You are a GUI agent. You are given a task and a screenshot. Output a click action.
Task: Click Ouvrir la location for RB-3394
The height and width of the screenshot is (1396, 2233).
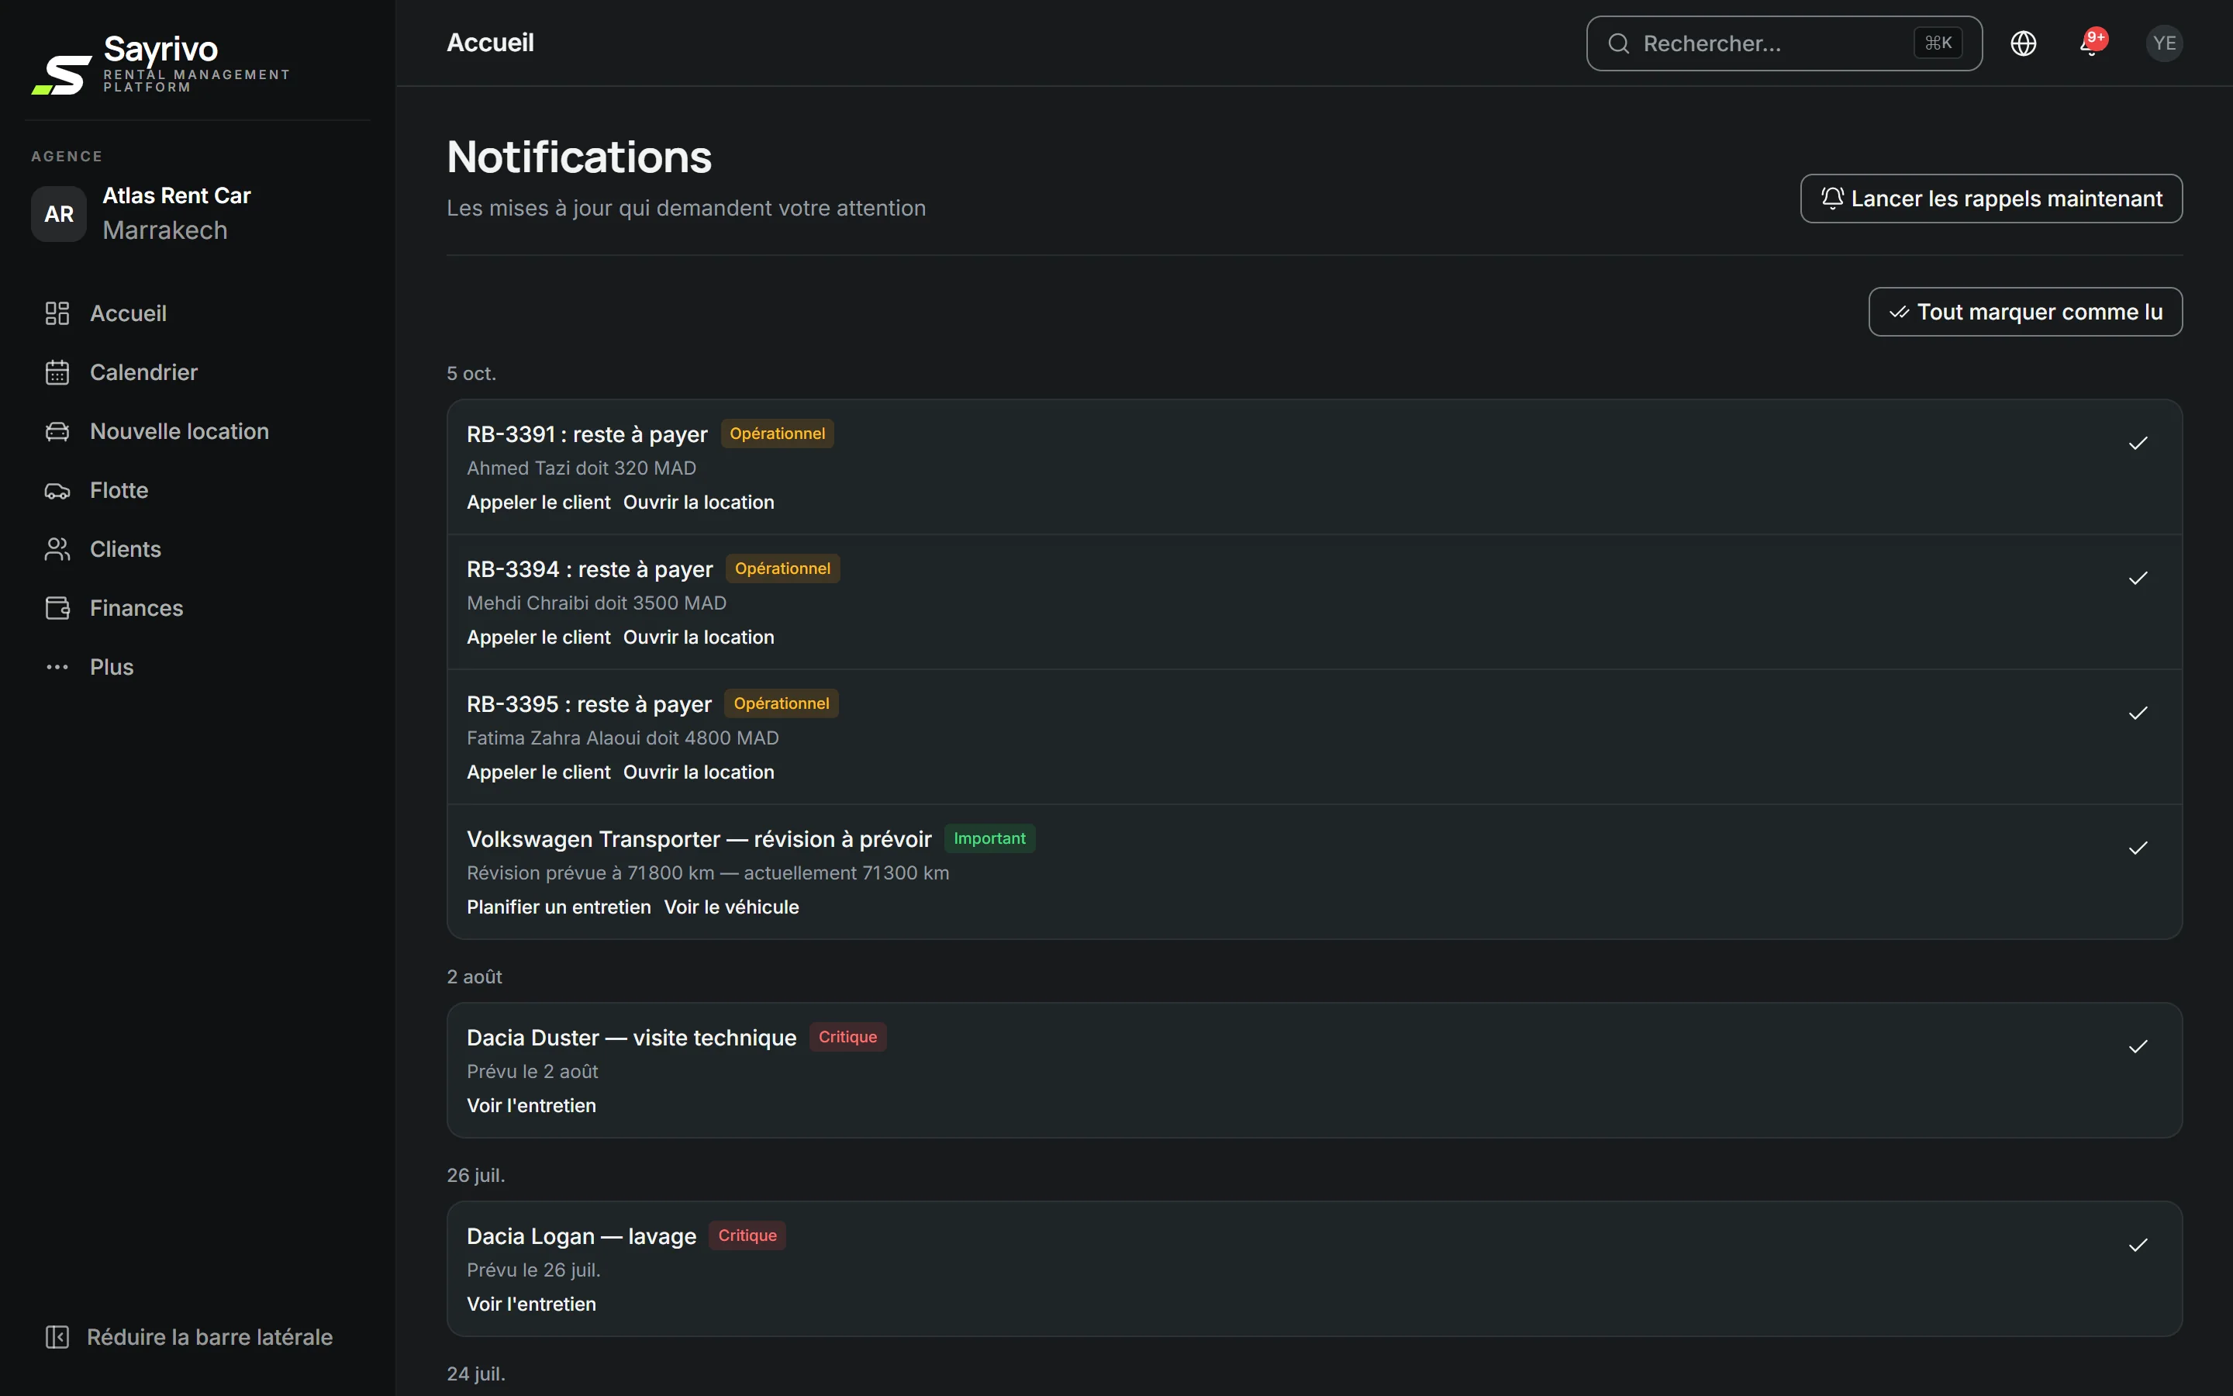coord(699,637)
